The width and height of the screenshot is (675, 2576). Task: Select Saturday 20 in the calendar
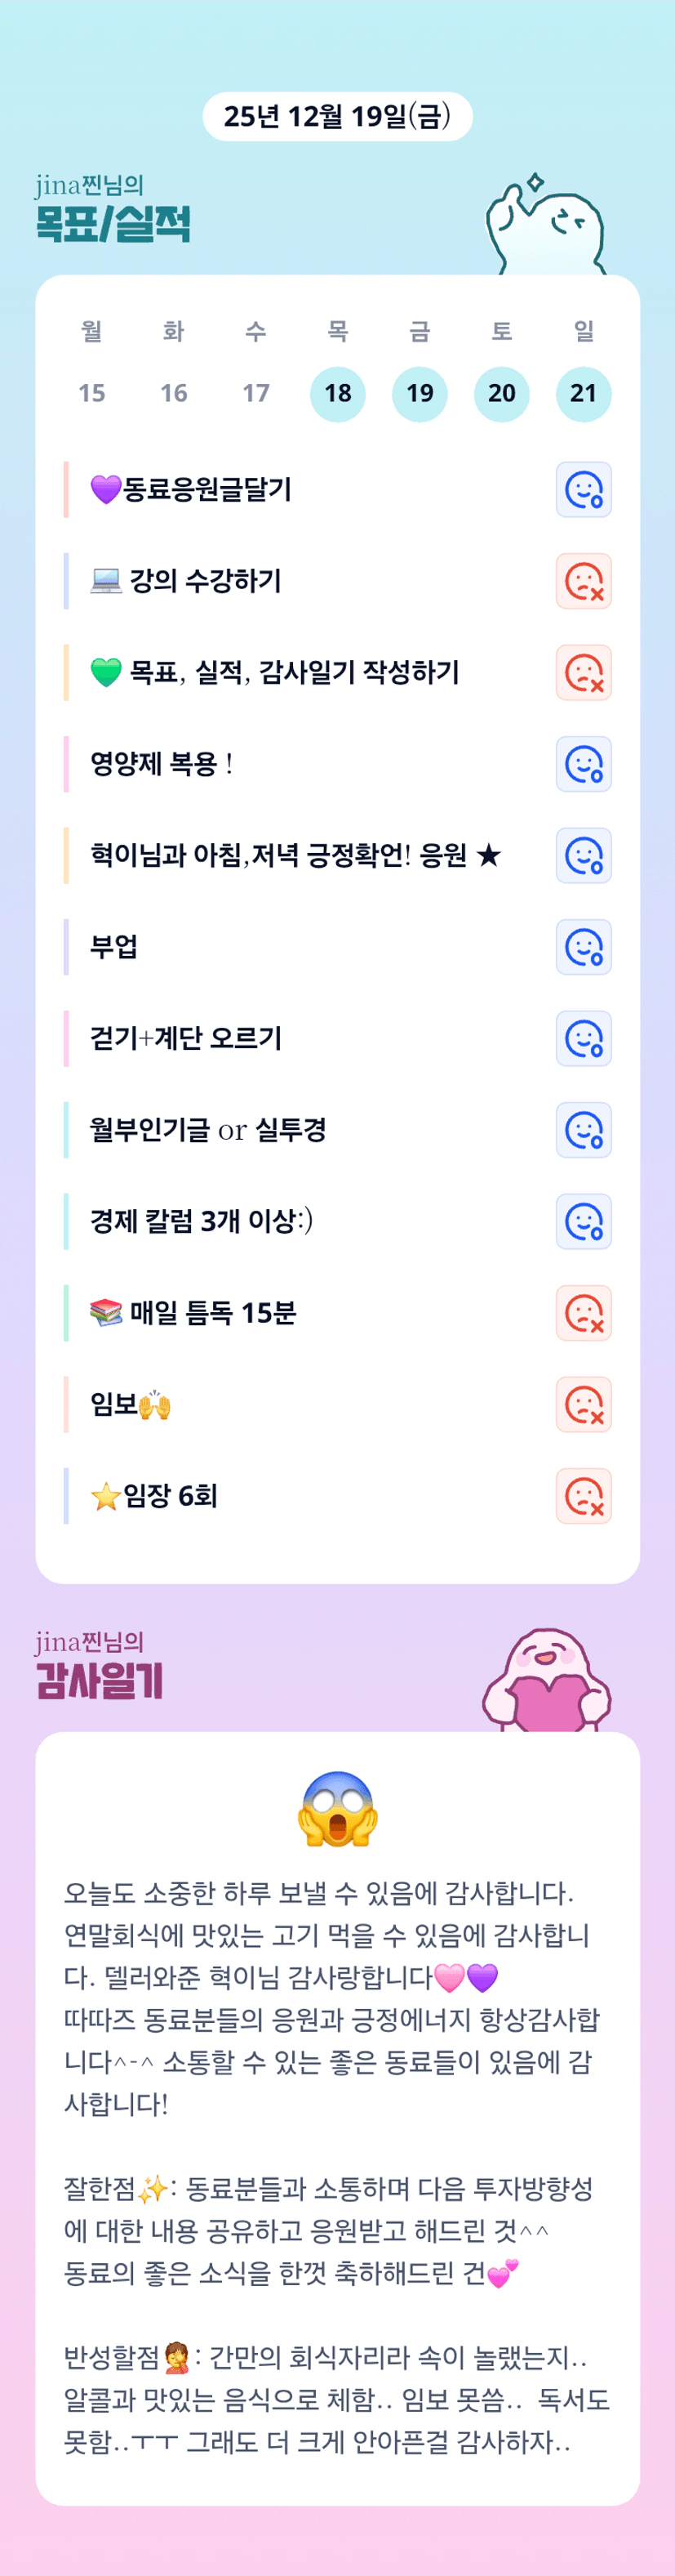click(501, 394)
